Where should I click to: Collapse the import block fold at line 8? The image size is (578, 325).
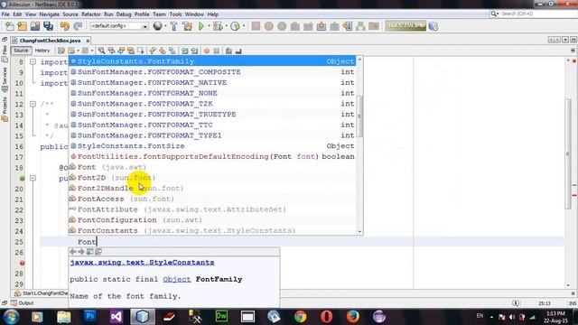click(33, 61)
